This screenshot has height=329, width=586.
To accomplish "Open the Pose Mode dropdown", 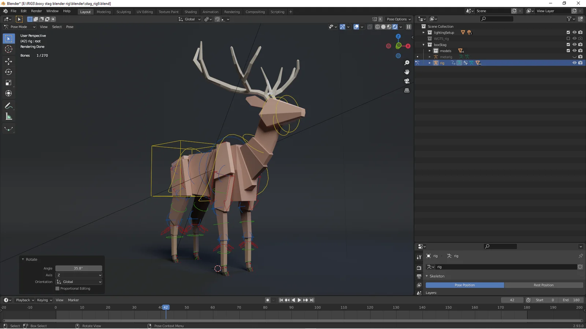I will coord(20,27).
